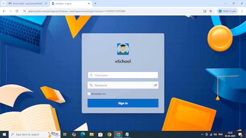Reload the current page
The height and width of the screenshot is (138, 246).
point(17,11)
